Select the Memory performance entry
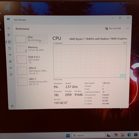The height and width of the screenshot is (139, 139). [x=32, y=49]
